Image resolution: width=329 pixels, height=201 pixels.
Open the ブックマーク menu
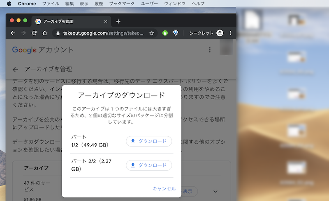point(121,3)
